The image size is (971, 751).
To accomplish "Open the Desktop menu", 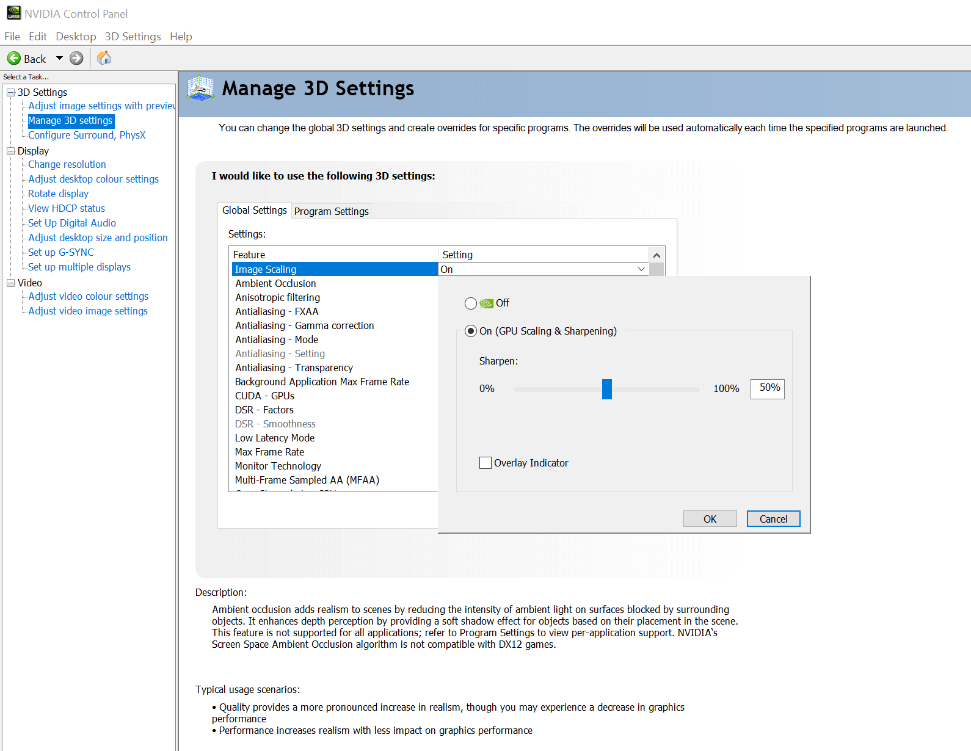I will click(x=76, y=37).
